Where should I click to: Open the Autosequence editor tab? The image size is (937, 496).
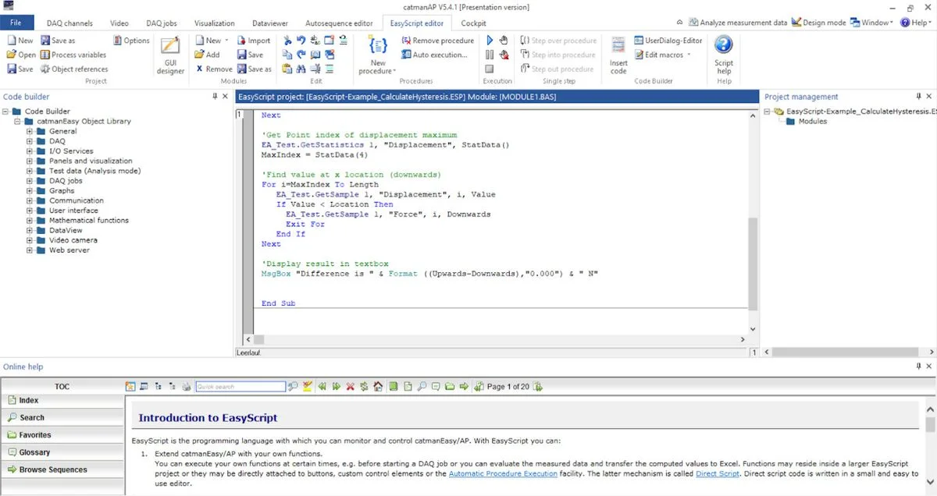tap(340, 23)
